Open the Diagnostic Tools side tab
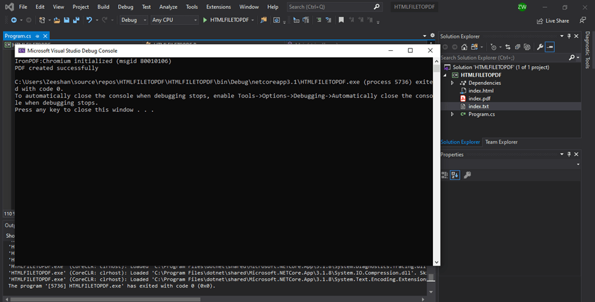 587,50
